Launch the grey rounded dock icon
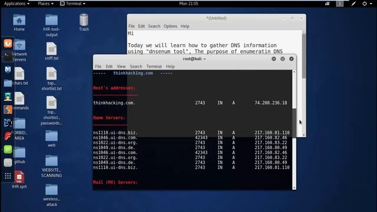The image size is (377, 212). [8, 163]
